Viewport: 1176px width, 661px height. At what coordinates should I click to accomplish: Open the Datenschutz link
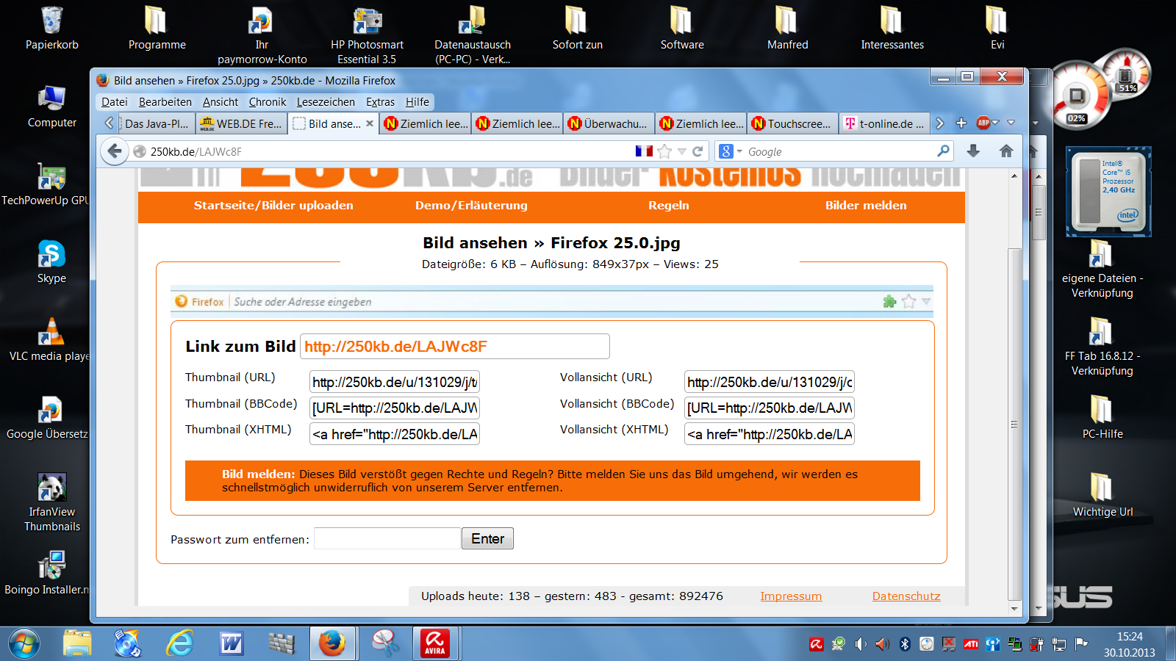906,596
